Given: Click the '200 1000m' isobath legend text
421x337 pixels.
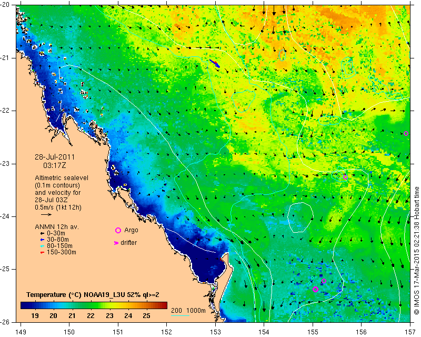Looking at the screenshot, I should click(x=188, y=311).
